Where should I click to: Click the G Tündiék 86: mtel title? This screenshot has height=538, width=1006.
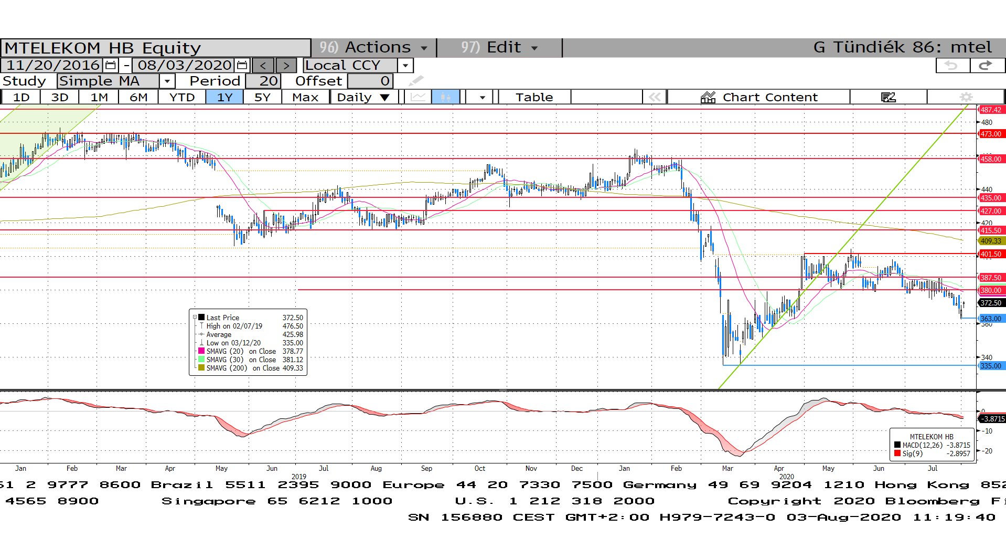pyautogui.click(x=902, y=47)
